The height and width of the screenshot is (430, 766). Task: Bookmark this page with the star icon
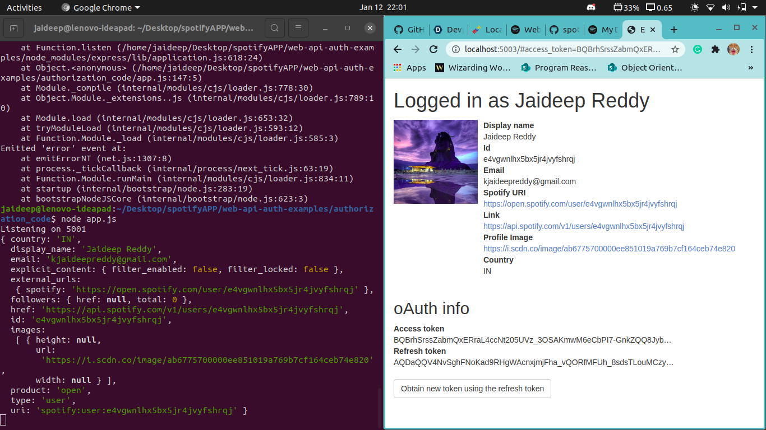(x=675, y=49)
